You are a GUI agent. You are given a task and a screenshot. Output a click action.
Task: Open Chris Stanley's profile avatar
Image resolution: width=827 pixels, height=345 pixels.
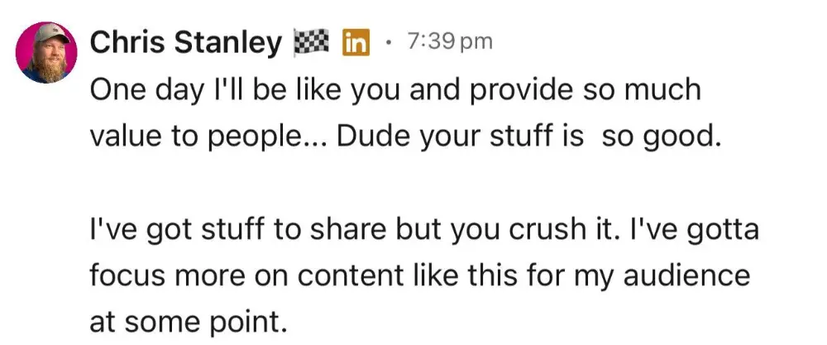[46, 53]
